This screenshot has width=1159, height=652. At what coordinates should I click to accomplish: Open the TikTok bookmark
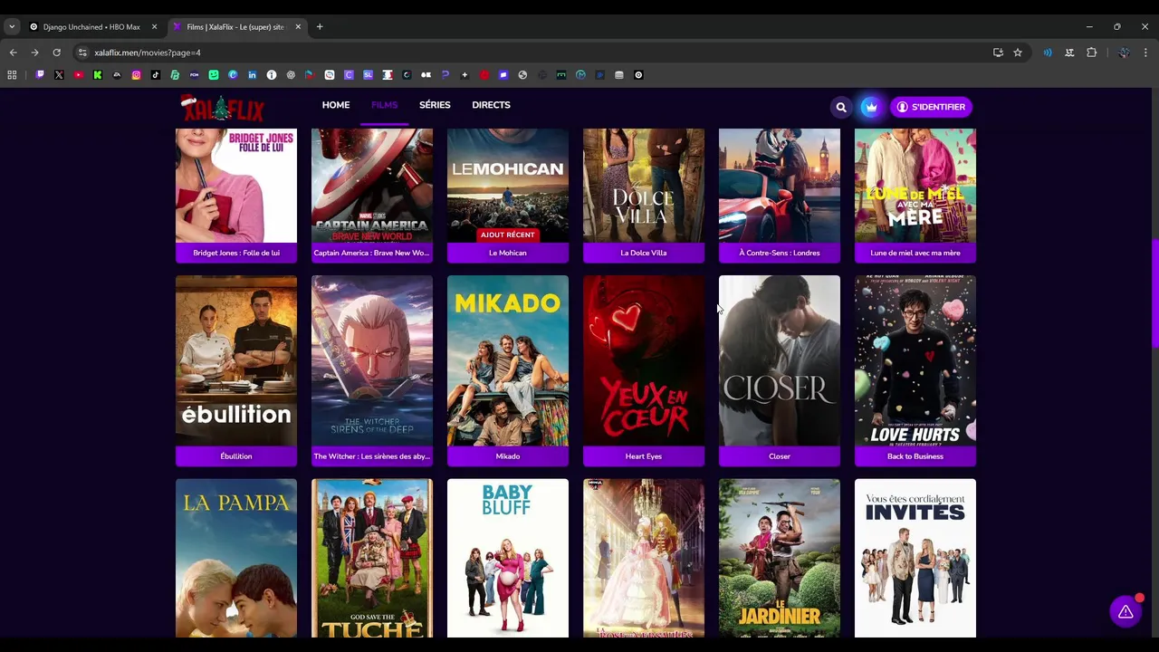(156, 75)
